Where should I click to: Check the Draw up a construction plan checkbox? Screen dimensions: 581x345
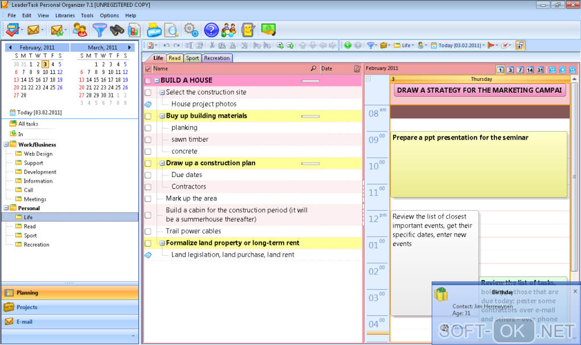148,163
